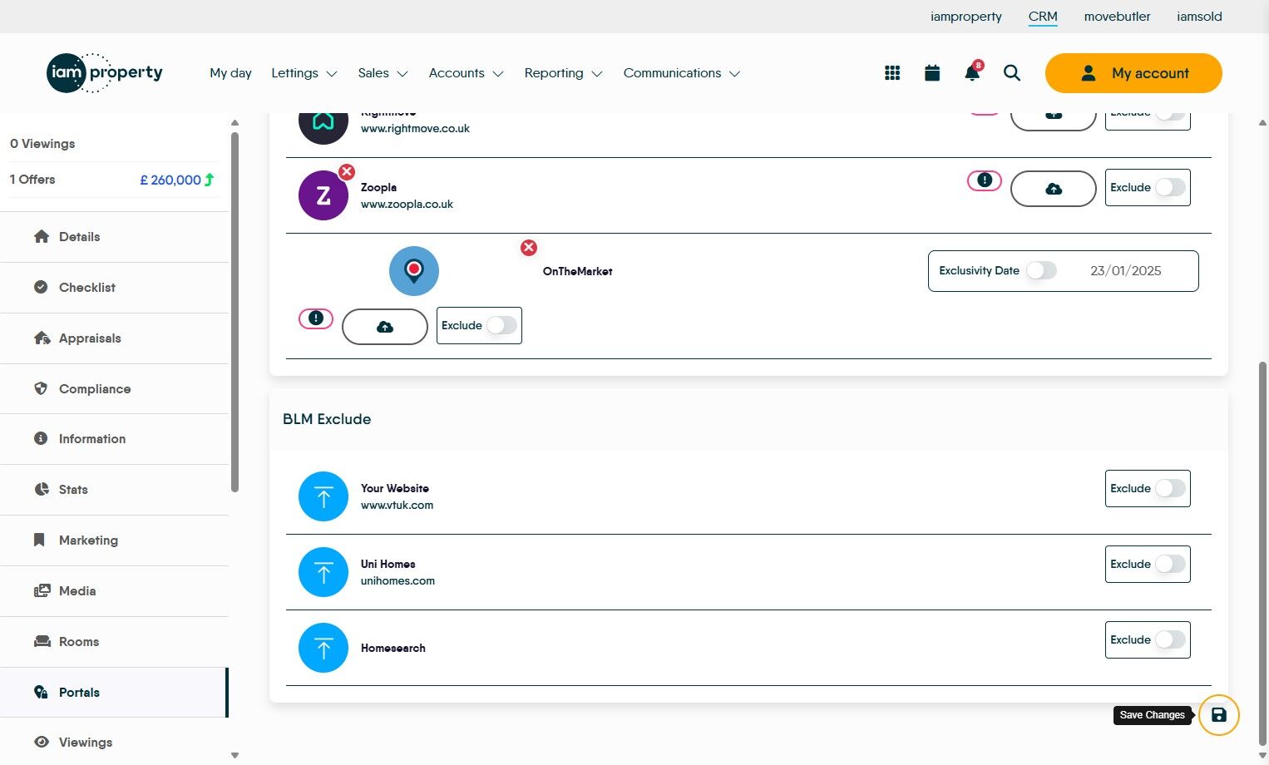Open the Media sidebar section
Screen dimensions: 1269x765
coord(115,591)
